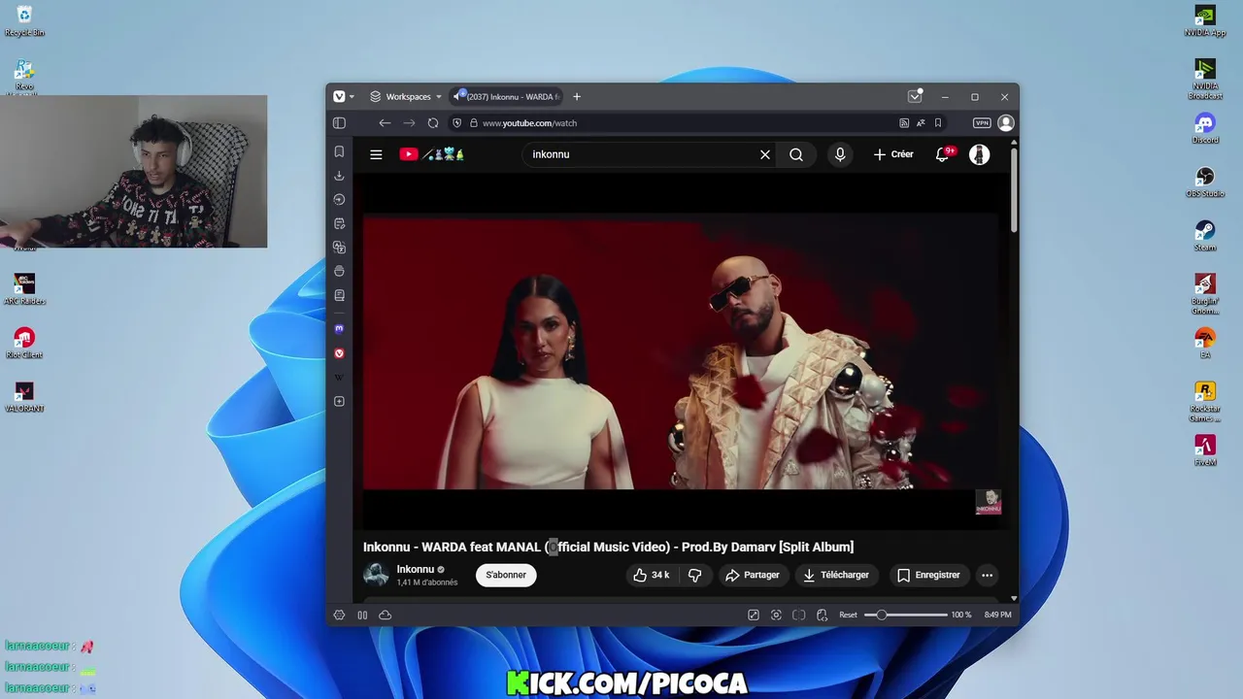Open more actions three-dot menu
The width and height of the screenshot is (1243, 699).
(987, 575)
